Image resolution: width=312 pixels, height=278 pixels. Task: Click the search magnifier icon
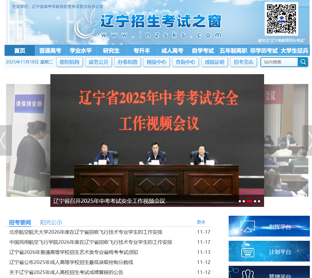point(303,62)
